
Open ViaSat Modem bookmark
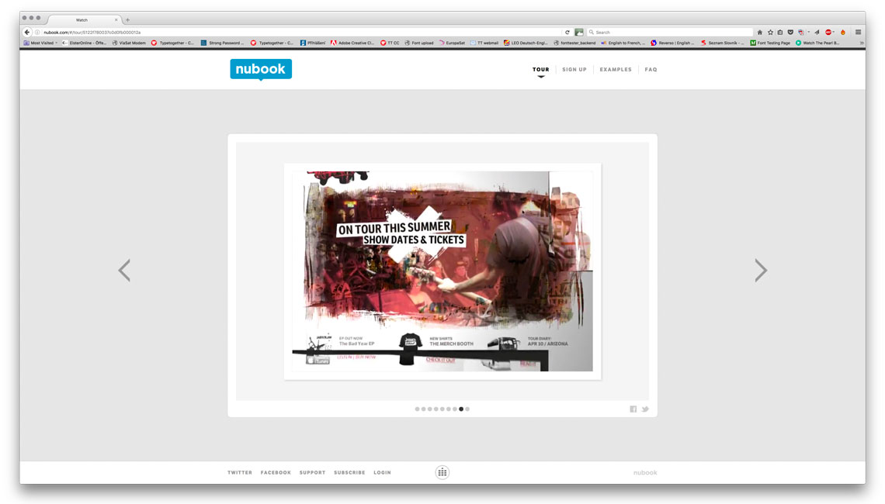point(129,43)
